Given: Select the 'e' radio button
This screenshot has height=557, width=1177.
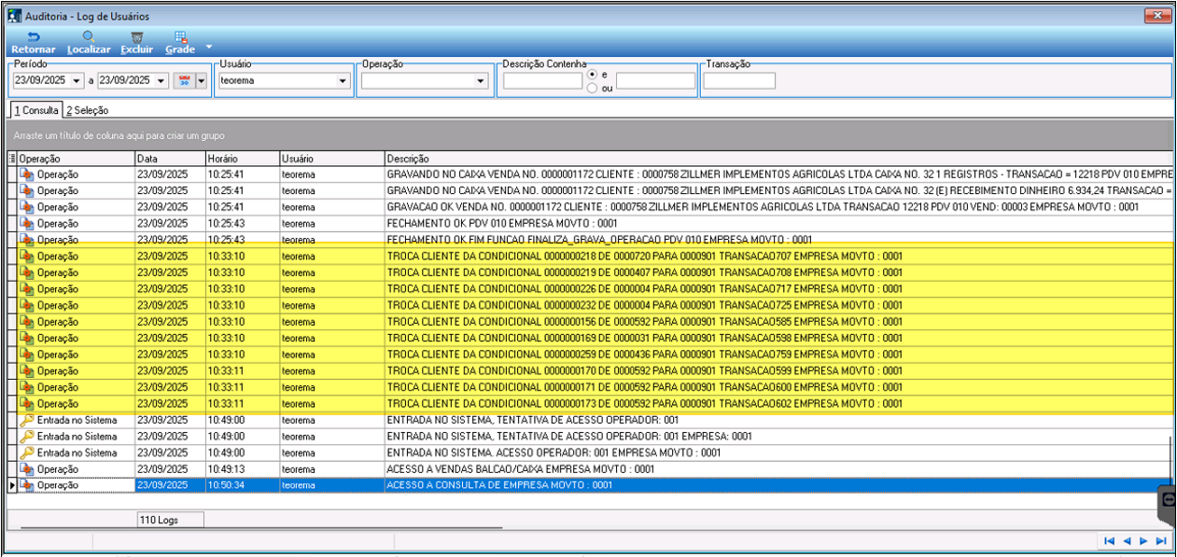Looking at the screenshot, I should [593, 74].
